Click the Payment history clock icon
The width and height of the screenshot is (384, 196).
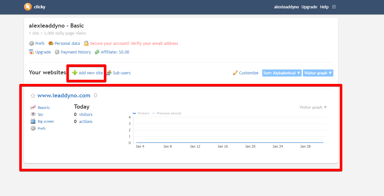point(57,52)
